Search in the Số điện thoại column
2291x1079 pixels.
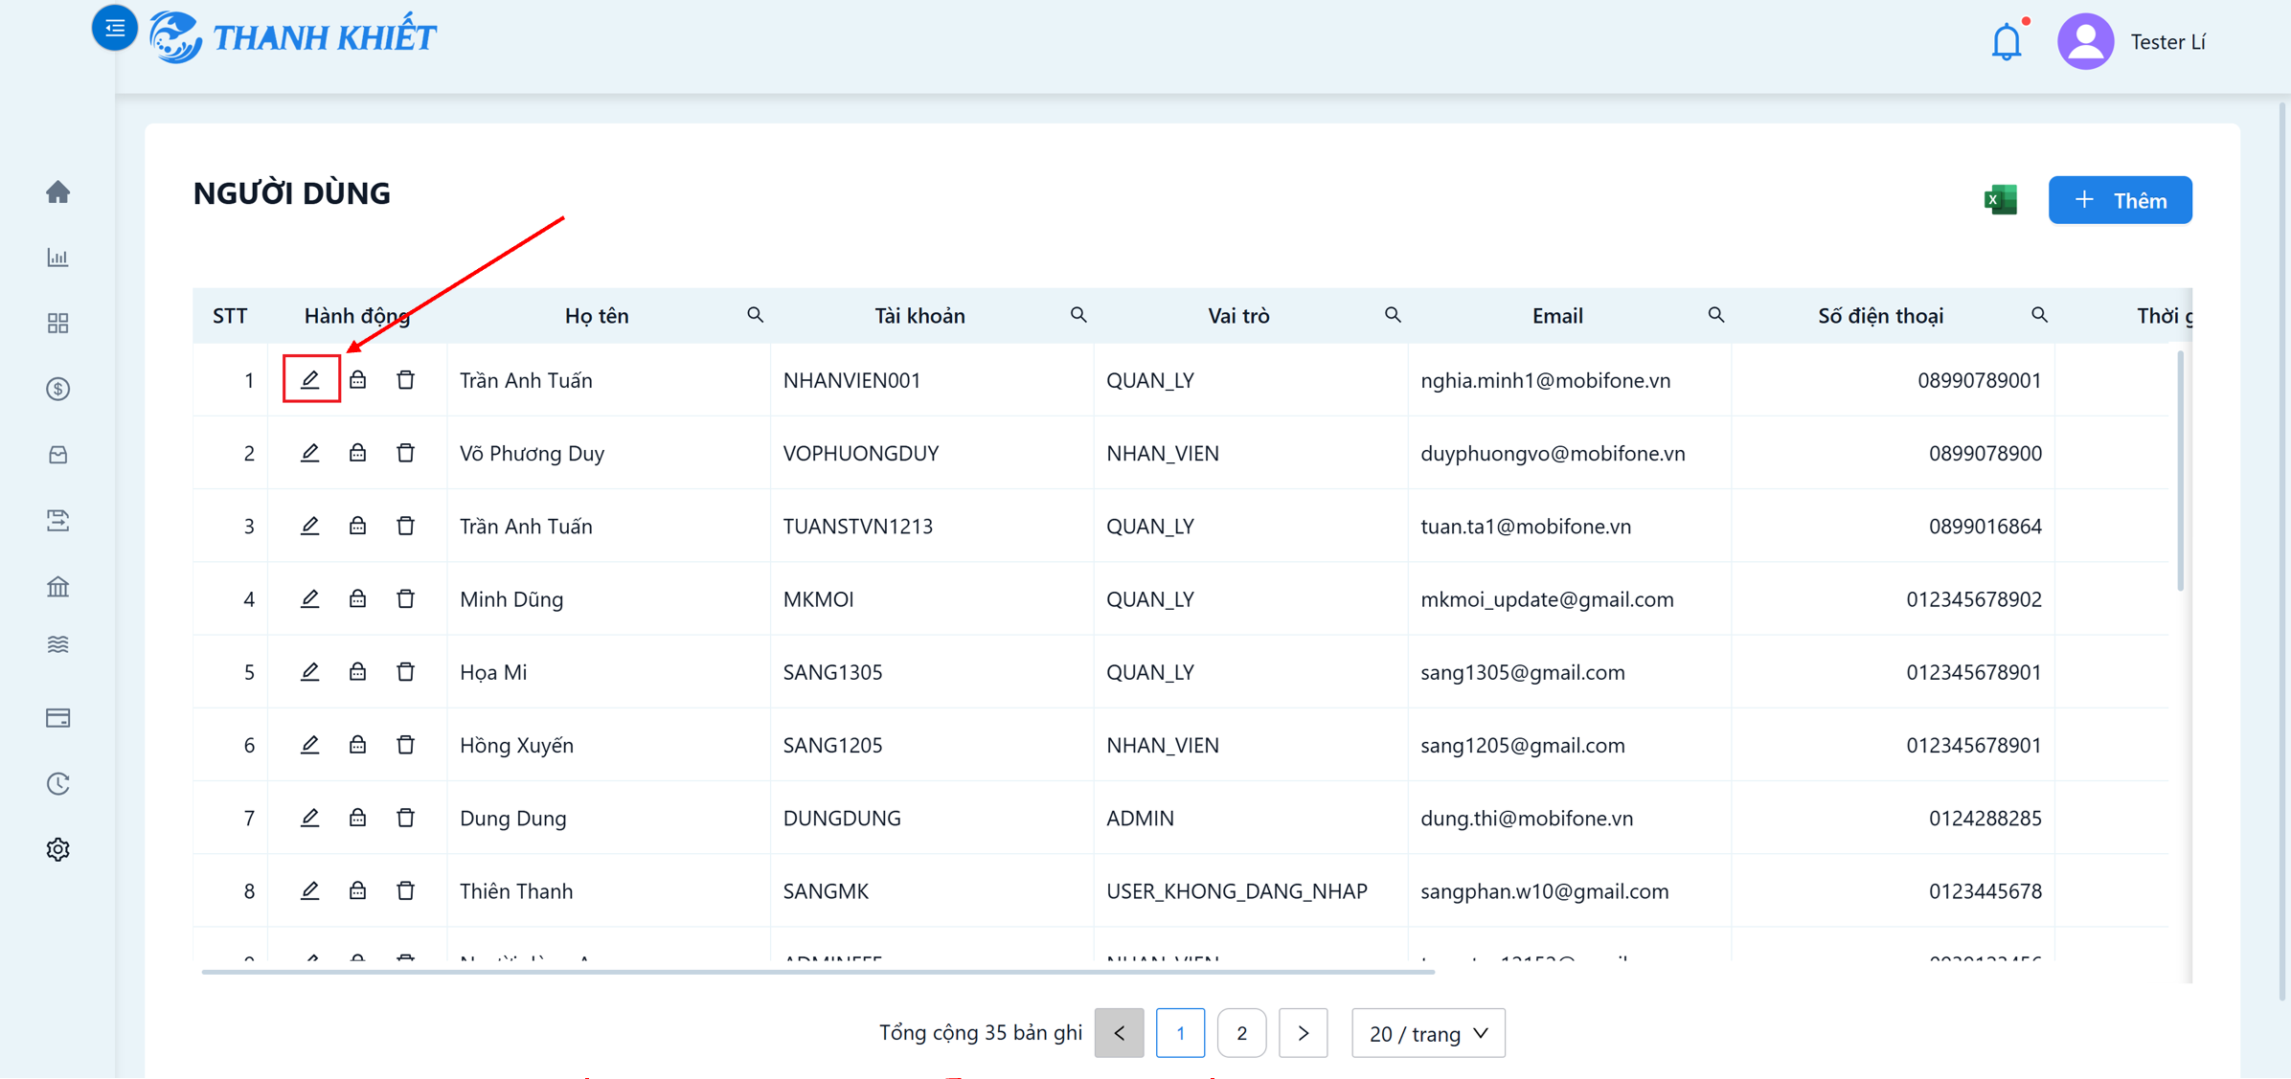click(x=2040, y=315)
